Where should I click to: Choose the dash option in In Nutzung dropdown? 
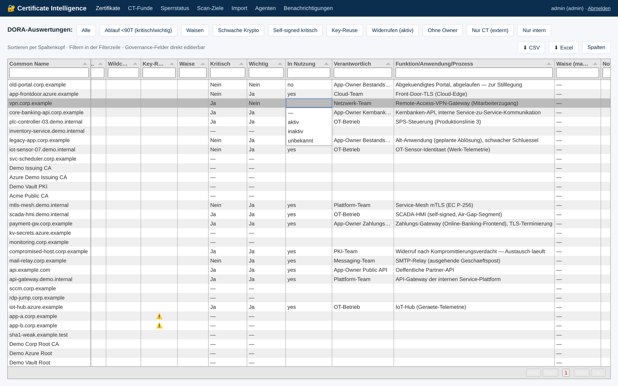309,113
